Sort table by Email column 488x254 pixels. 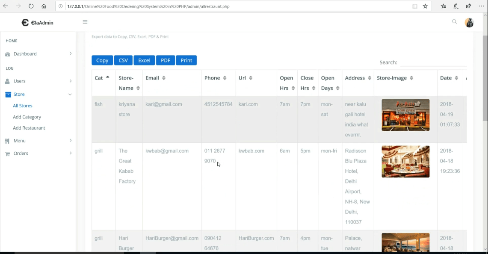coord(155,78)
